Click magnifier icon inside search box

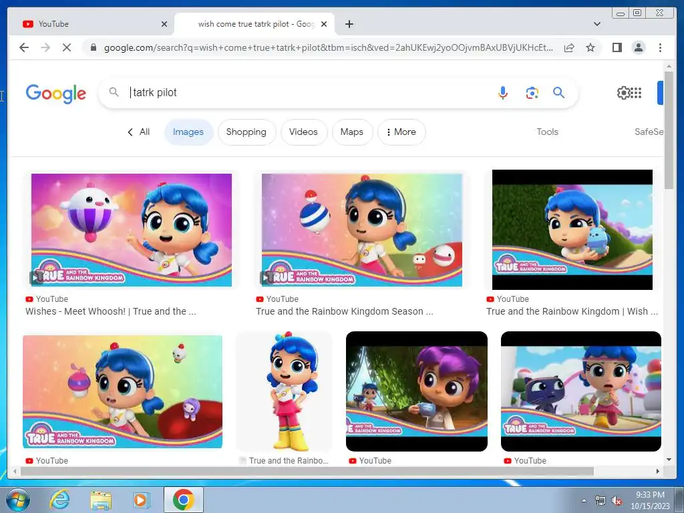(114, 92)
